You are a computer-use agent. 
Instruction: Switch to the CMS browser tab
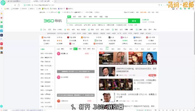tap(15, 1)
